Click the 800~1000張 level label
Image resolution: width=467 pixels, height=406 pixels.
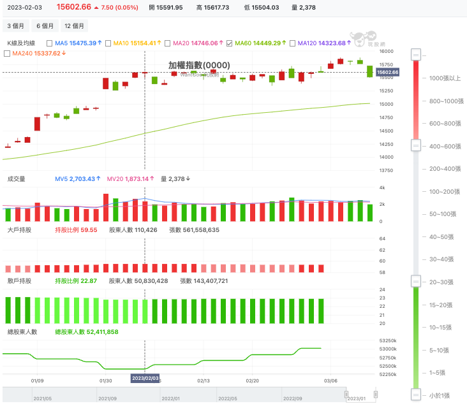point(447,101)
